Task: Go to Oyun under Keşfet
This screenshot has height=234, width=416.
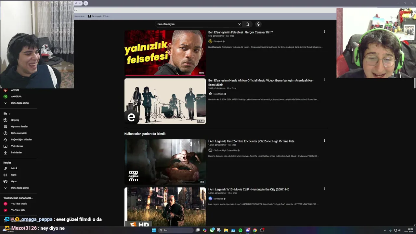Action: (x=14, y=181)
